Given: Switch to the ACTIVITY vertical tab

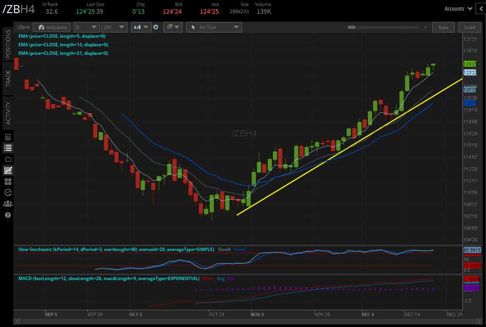Looking at the screenshot, I should 8,113.
